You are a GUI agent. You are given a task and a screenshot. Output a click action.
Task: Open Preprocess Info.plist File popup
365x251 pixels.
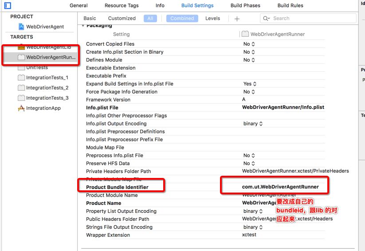point(249,155)
